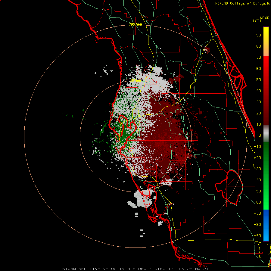Select the 70 value on the velocity scale
271x271 pixels.
point(259,58)
